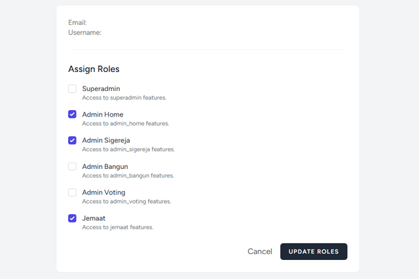Click 'Access to admin_voting features' description
Screen dimensions: 419x279
(x=126, y=201)
